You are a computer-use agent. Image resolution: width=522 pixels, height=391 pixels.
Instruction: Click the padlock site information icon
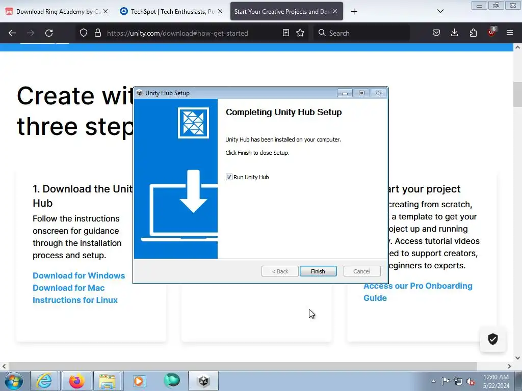(x=97, y=33)
